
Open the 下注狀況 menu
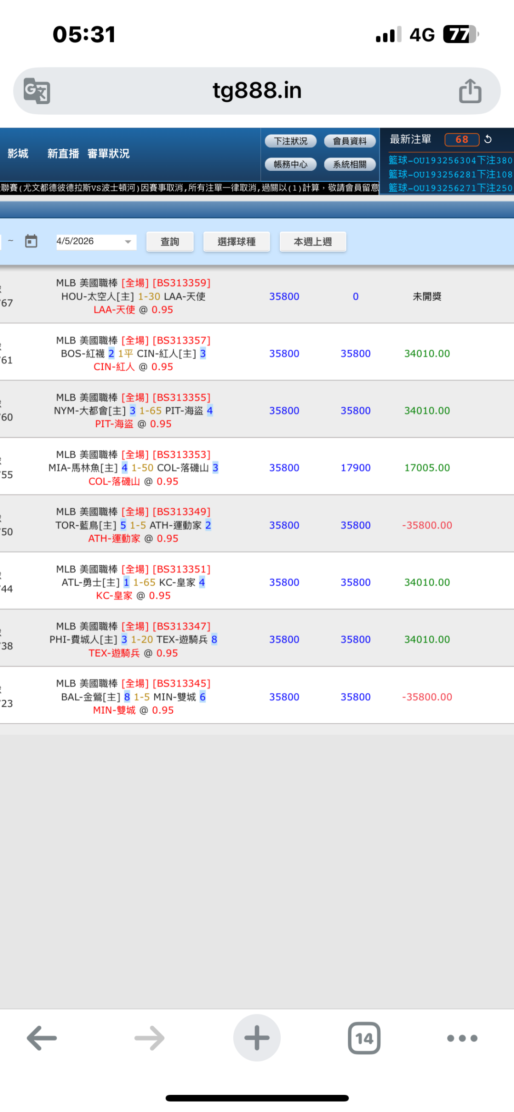pyautogui.click(x=290, y=141)
